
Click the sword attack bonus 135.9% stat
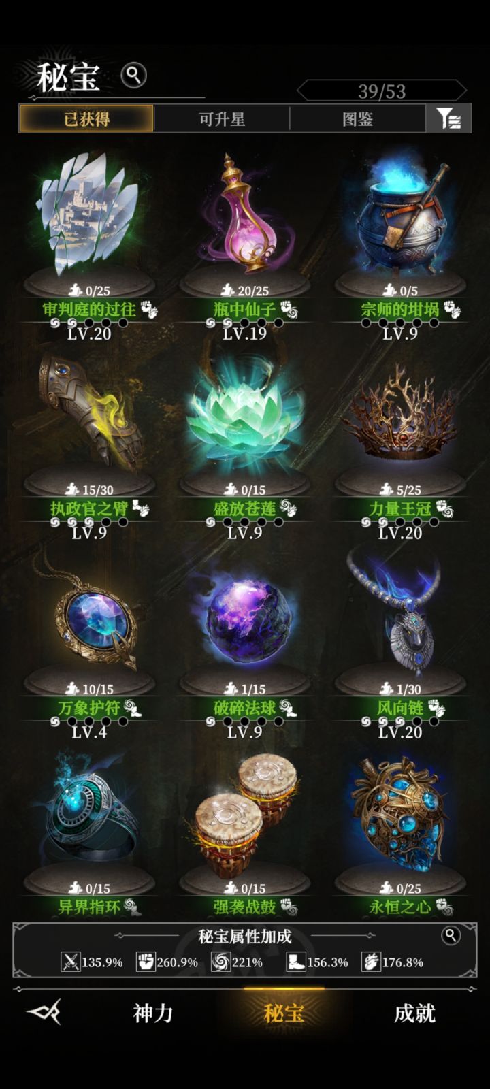tap(93, 962)
